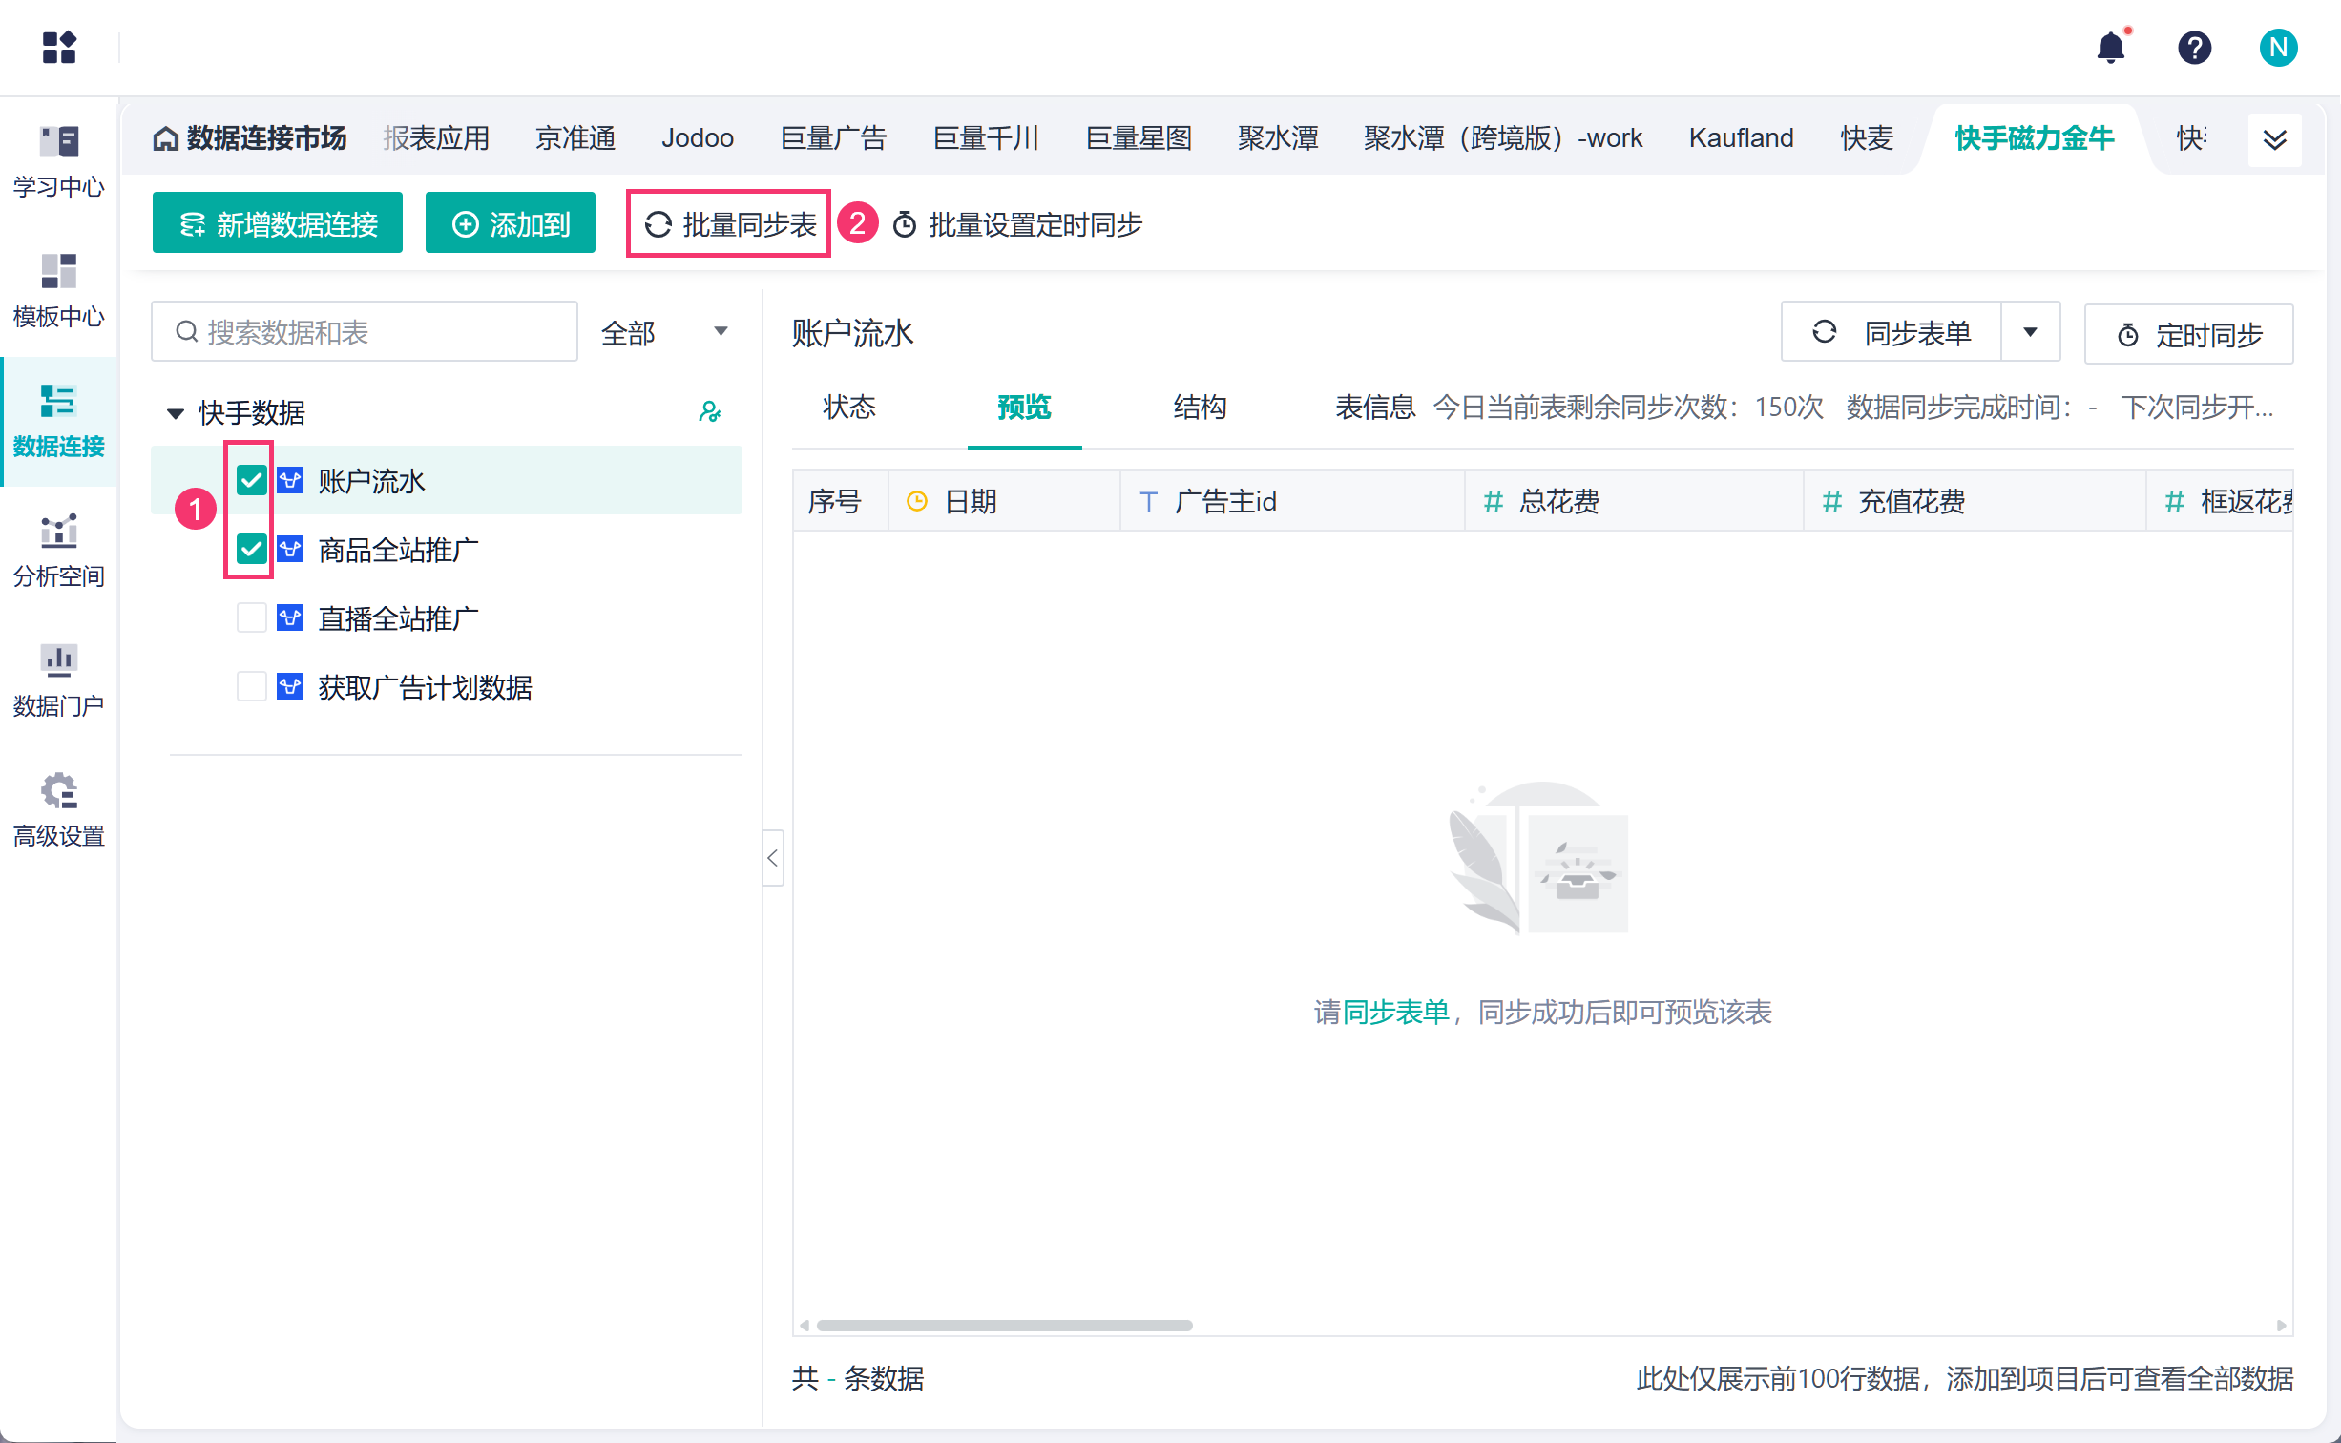Viewport: 2341px width, 1443px height.
Task: Click the 新增数据连接 button
Action: tap(278, 223)
